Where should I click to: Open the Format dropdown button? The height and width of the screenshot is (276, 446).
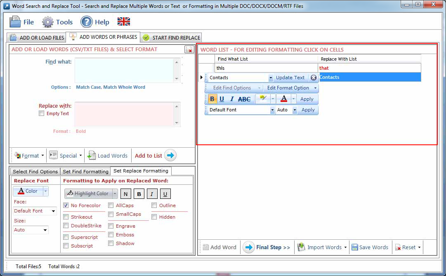pyautogui.click(x=30, y=156)
